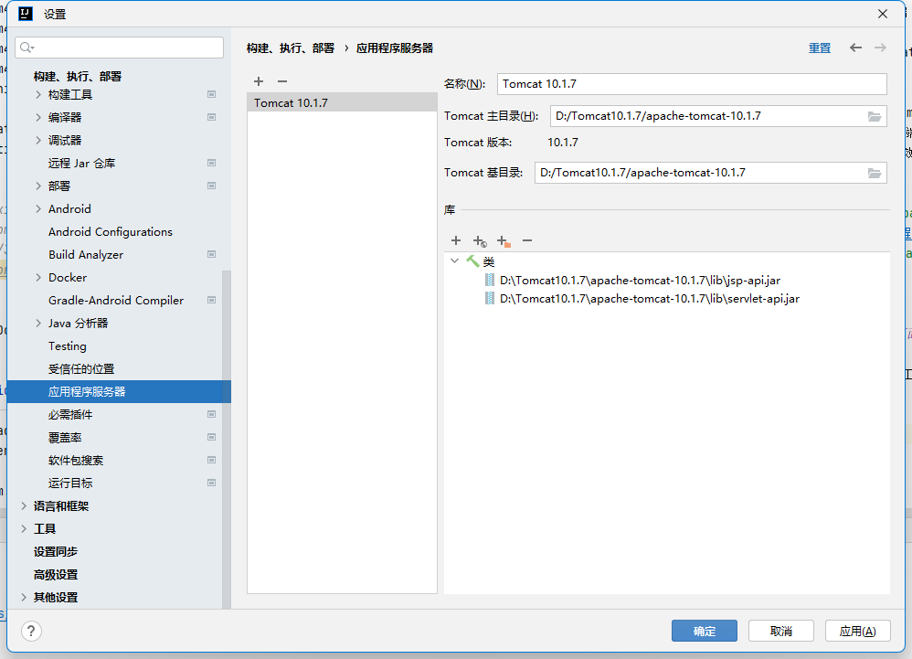Expand Android tree node

pyautogui.click(x=38, y=208)
